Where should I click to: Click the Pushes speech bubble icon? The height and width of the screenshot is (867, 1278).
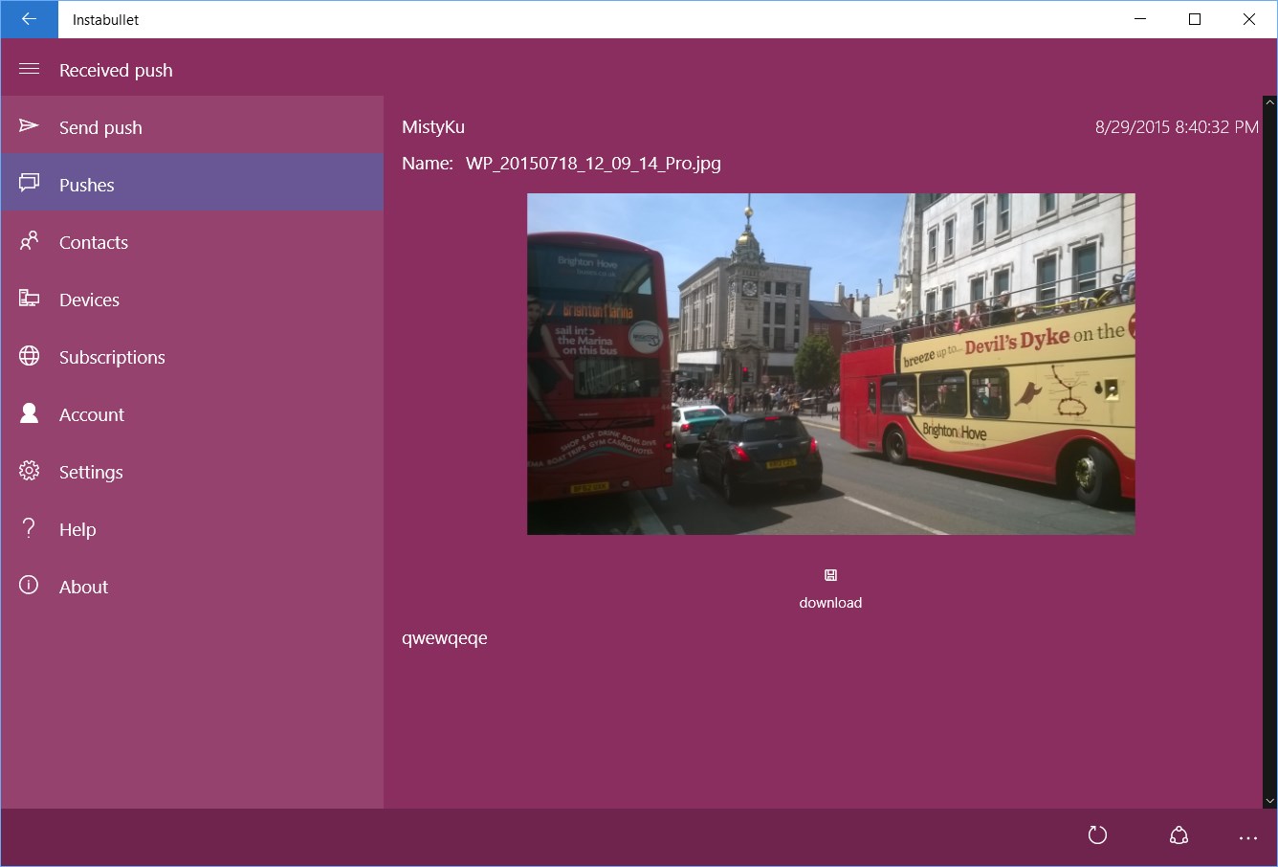tap(29, 184)
